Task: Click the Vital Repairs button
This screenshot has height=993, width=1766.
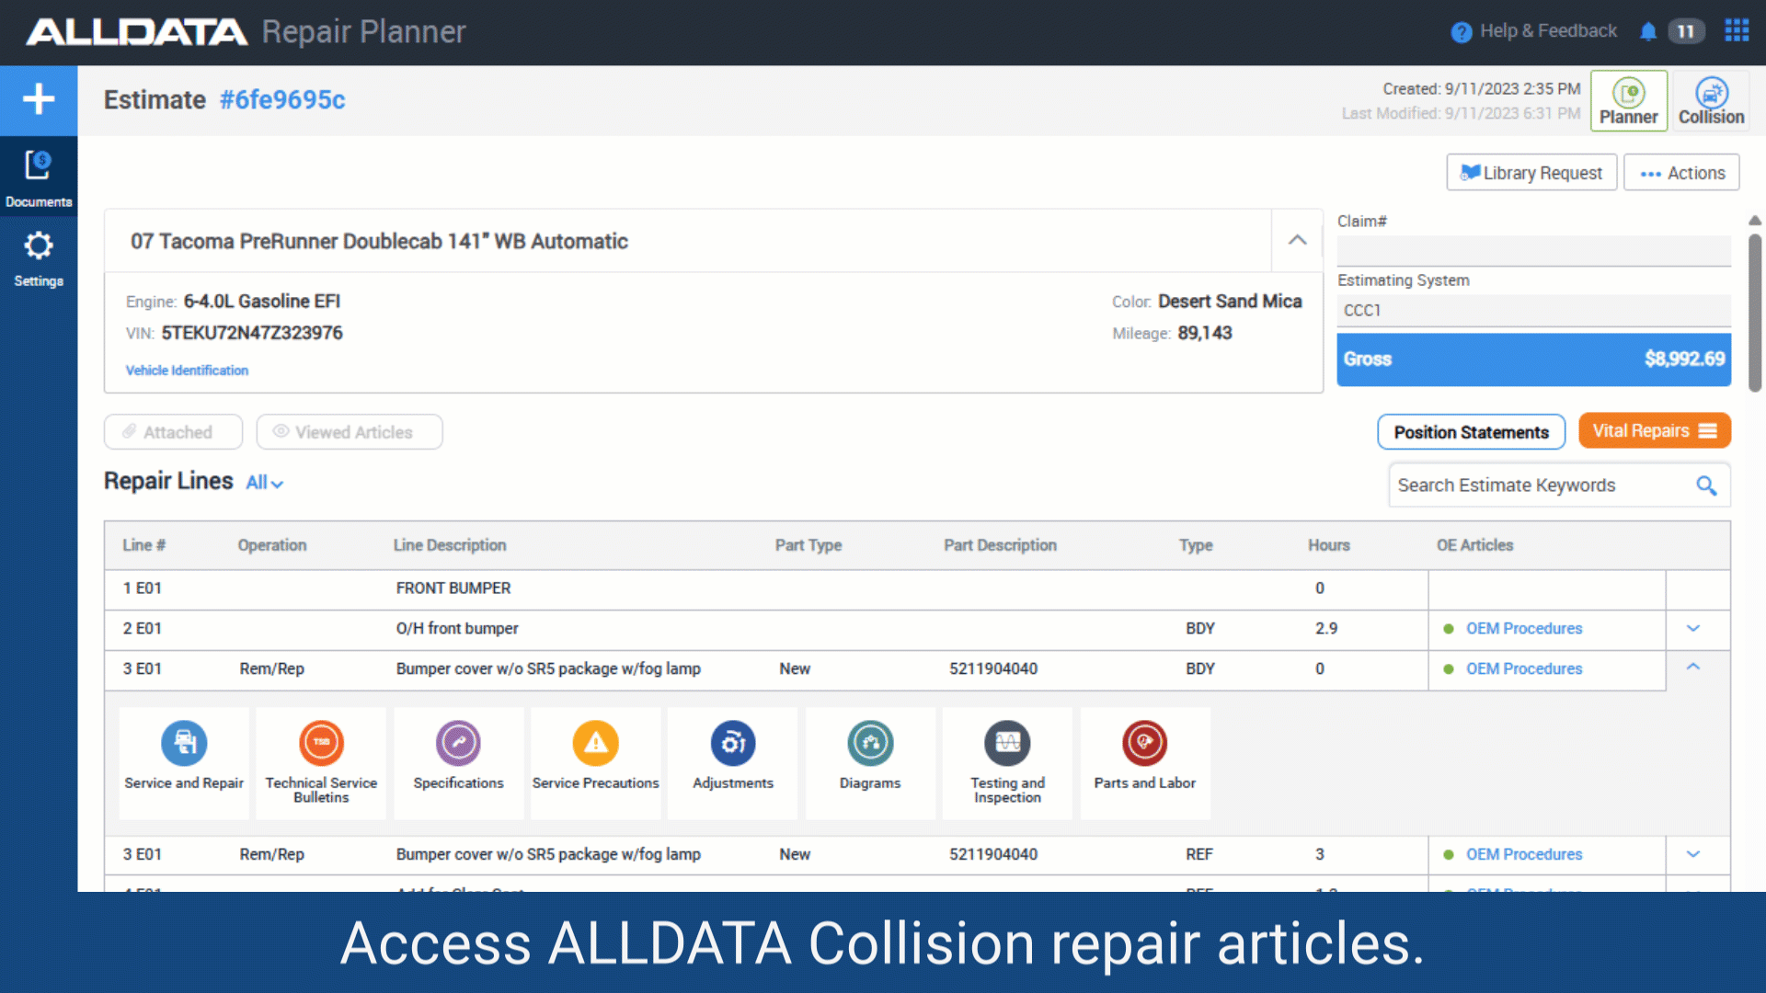Action: tap(1654, 431)
